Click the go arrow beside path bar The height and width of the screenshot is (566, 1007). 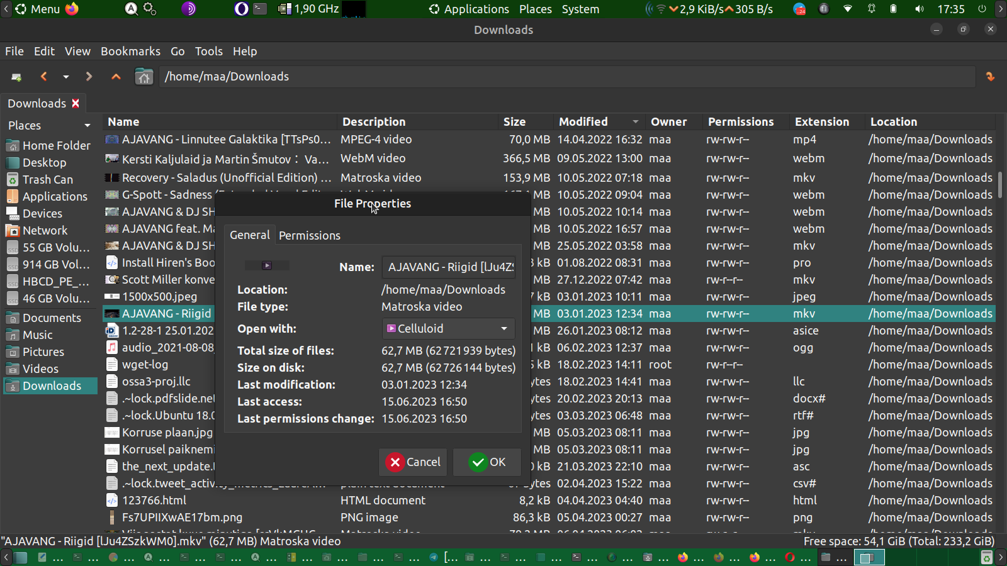click(990, 77)
